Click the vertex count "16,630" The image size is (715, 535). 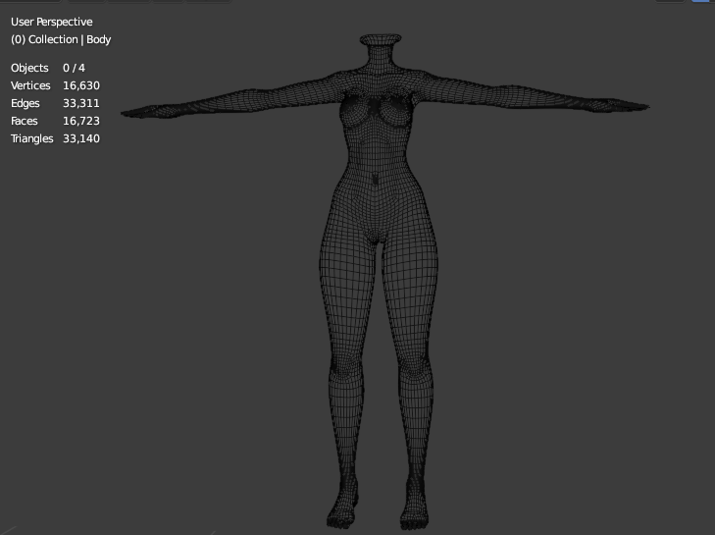[81, 85]
